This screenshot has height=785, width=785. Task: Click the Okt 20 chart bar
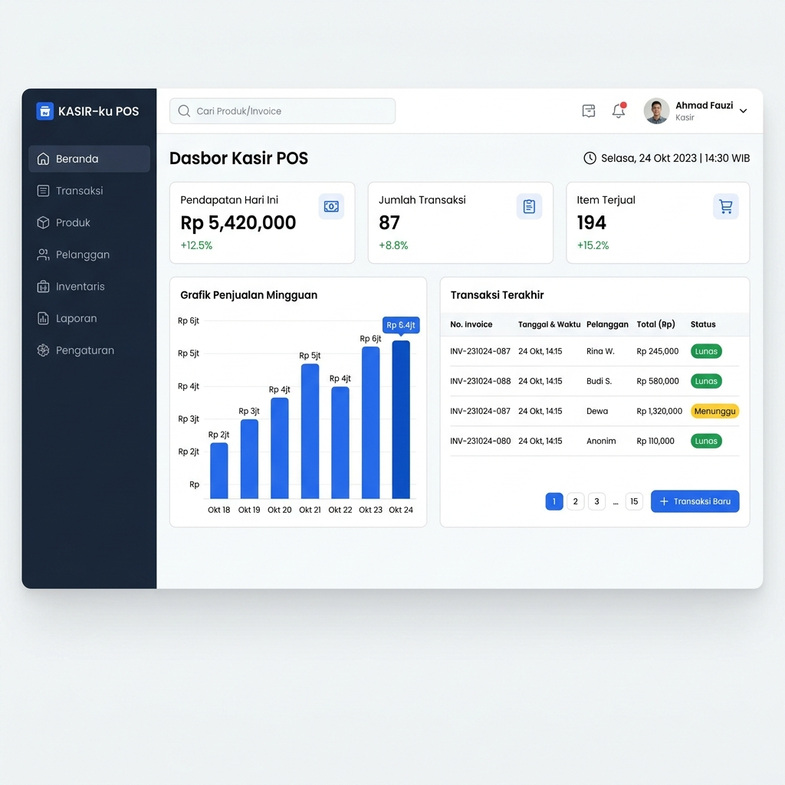[279, 448]
